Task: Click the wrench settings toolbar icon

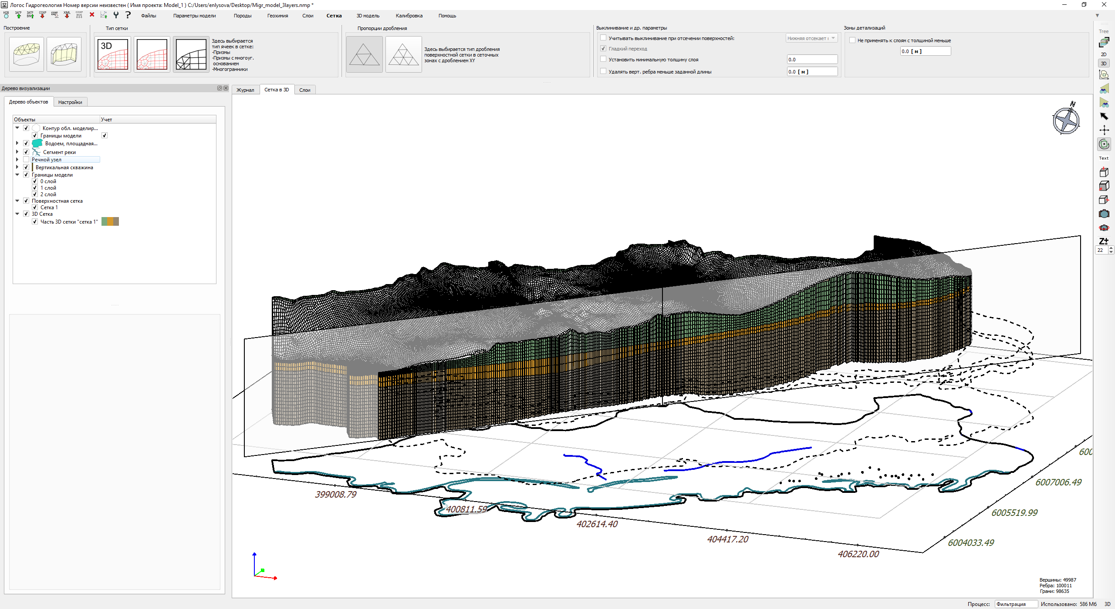Action: 116,15
